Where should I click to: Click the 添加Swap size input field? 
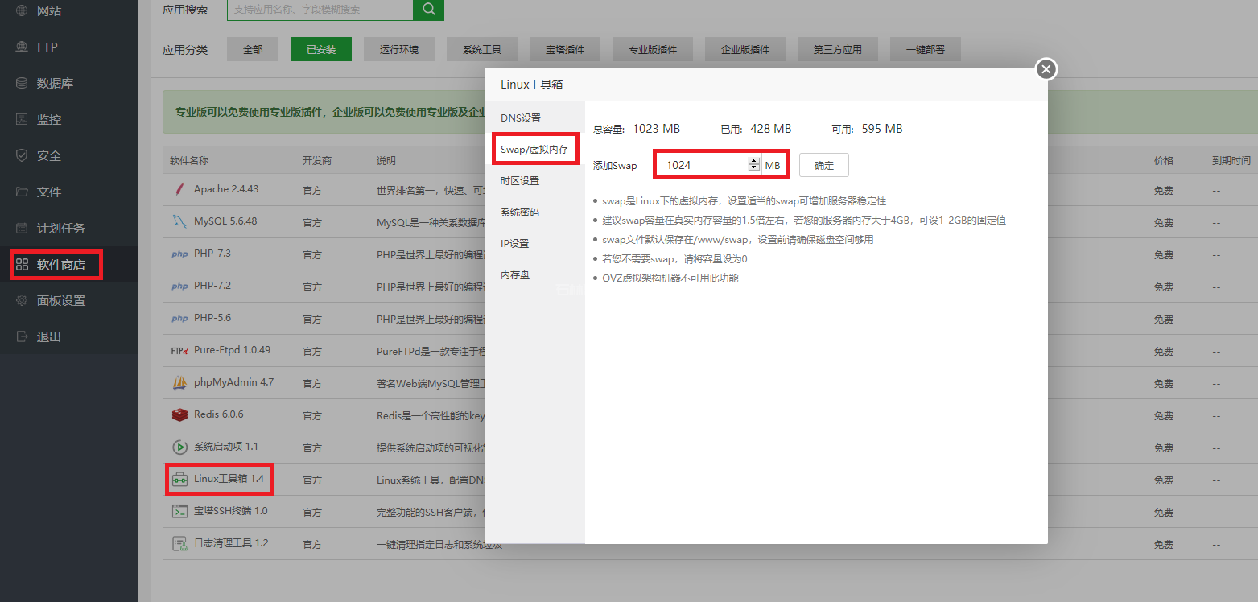(x=703, y=165)
